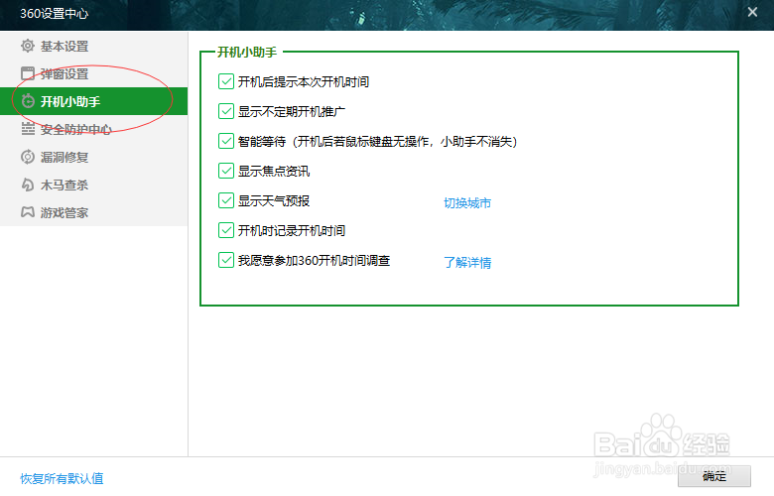This screenshot has height=496, width=774.
Task: Close the 360设置中心 window
Action: (752, 12)
